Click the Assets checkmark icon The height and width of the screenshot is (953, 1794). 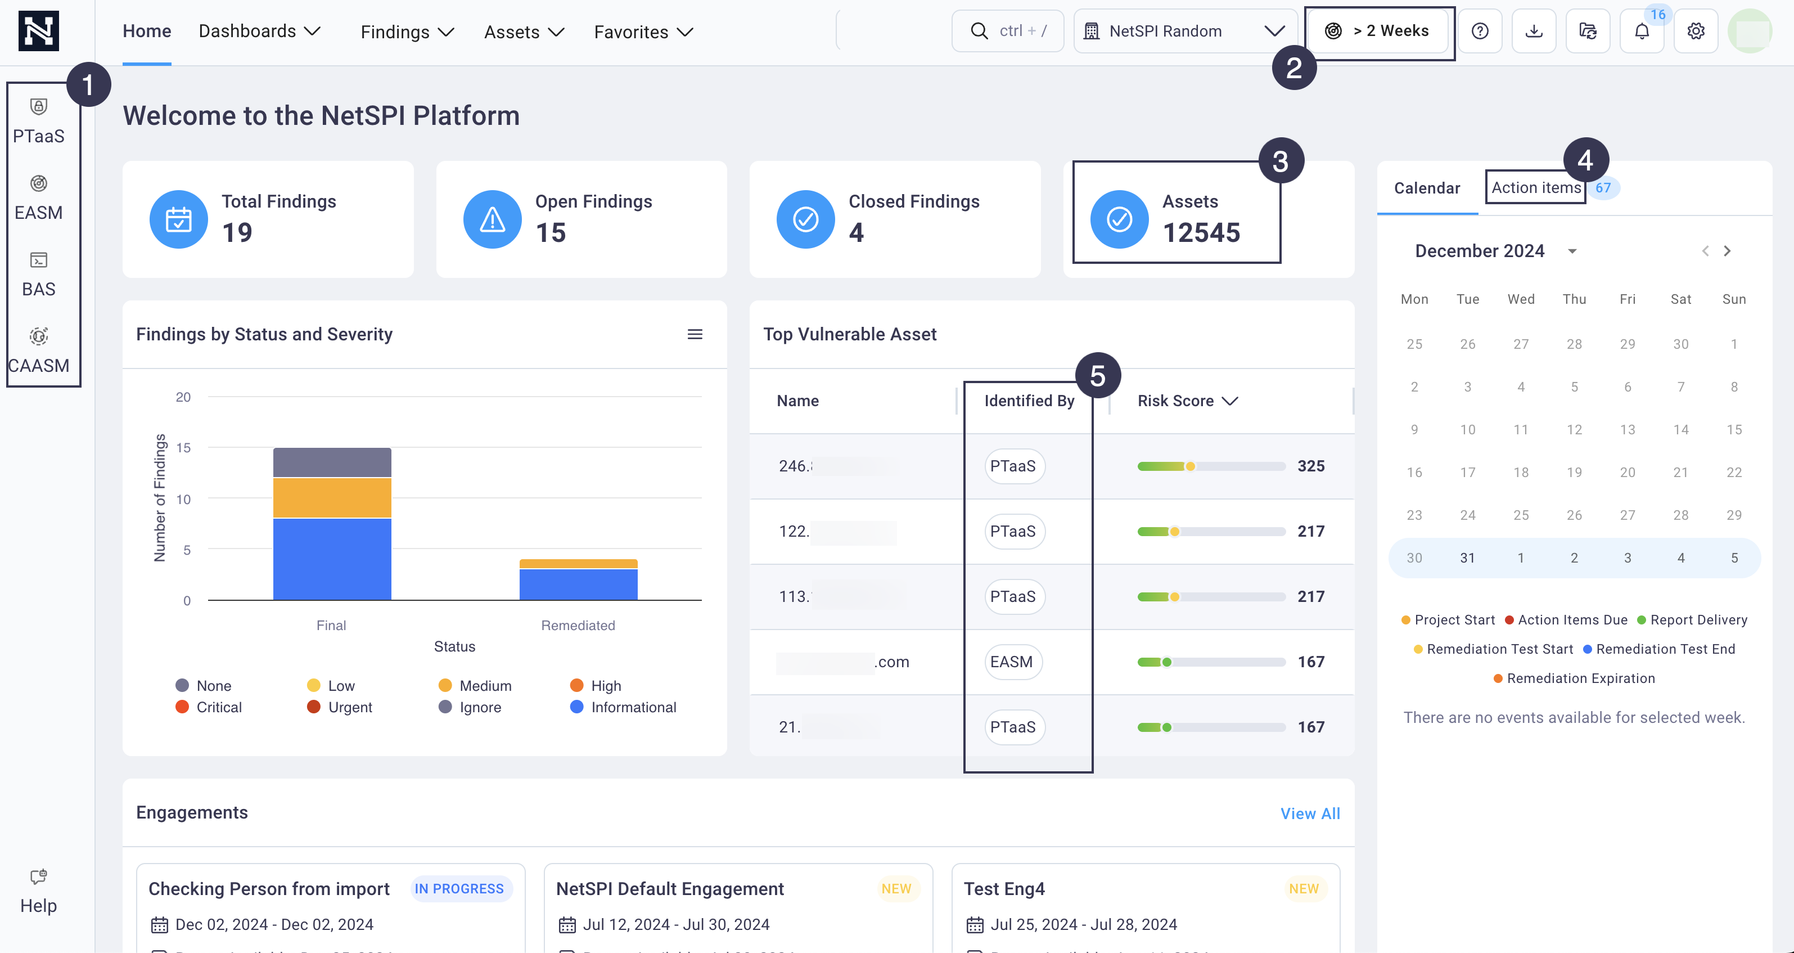1119,219
